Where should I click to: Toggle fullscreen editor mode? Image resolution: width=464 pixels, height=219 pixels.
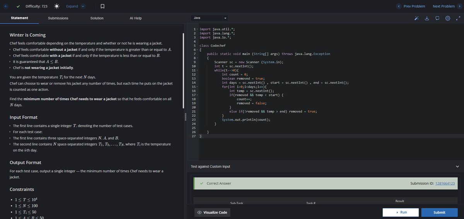458,18
